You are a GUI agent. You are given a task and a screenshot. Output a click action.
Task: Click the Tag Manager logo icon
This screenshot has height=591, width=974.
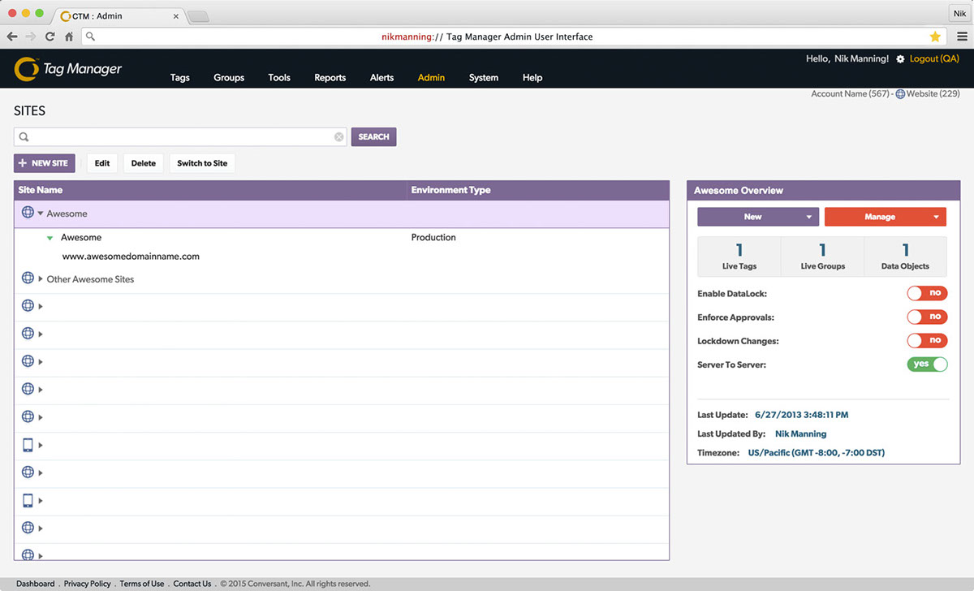pos(27,70)
